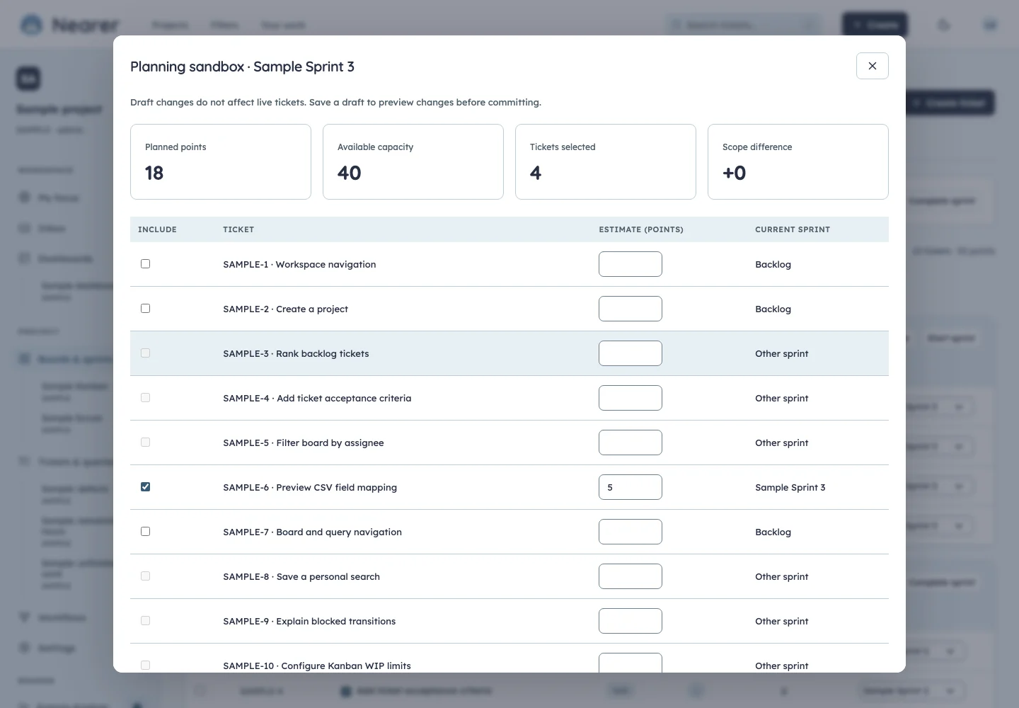The image size is (1019, 708).
Task: Click the INCLUDE column header
Action: [x=157, y=229]
